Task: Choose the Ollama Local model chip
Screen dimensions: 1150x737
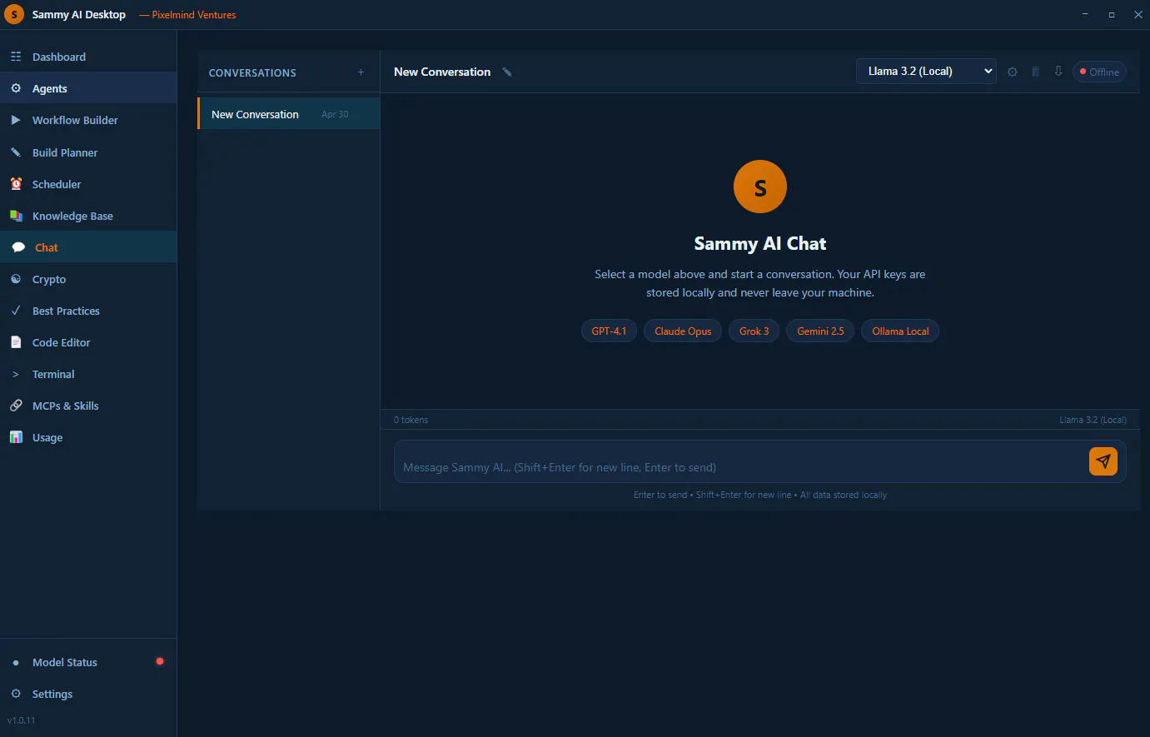Action: [900, 331]
